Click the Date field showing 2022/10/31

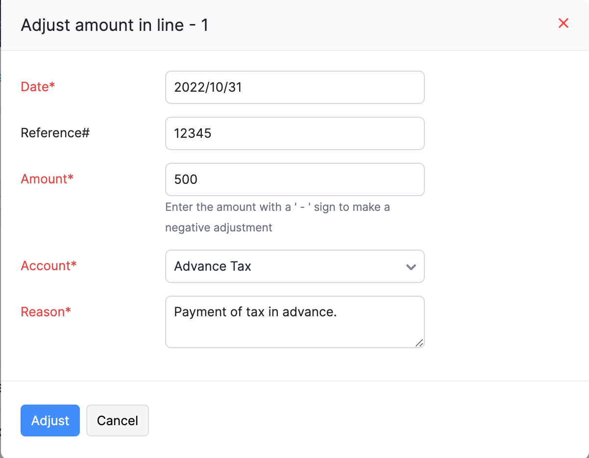click(294, 87)
